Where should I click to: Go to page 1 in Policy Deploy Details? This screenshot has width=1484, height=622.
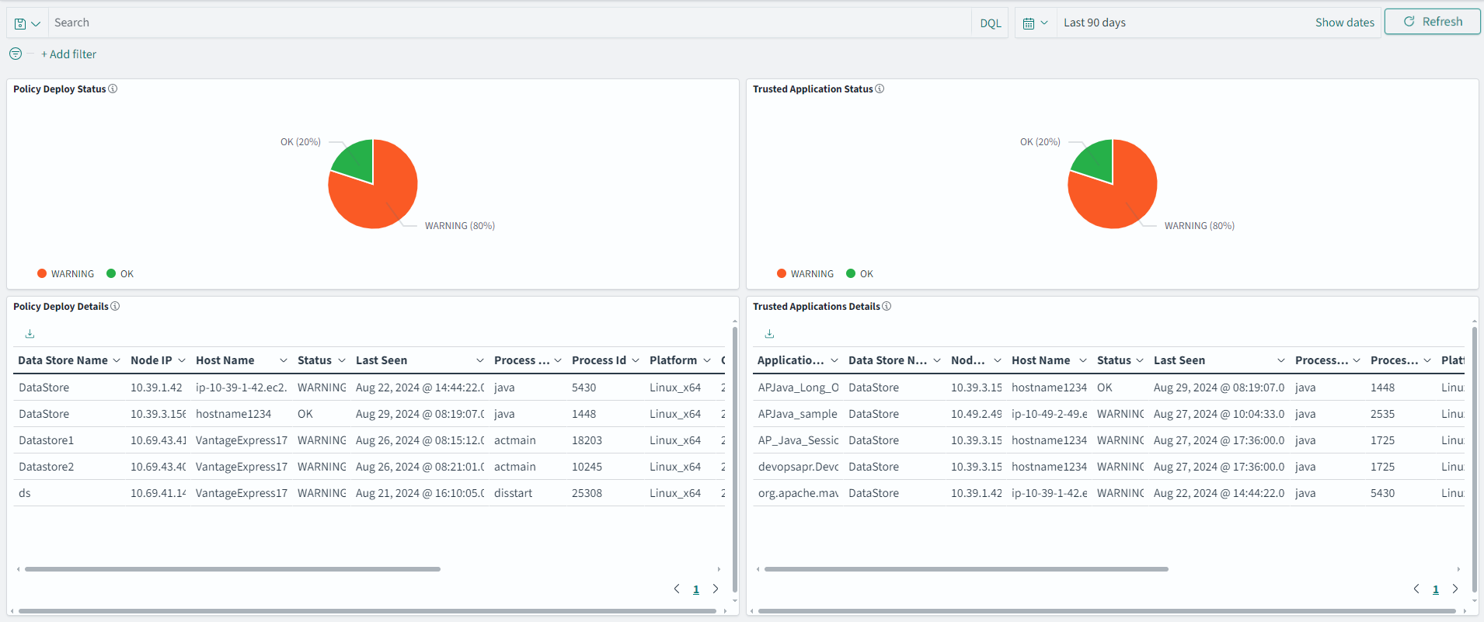(x=696, y=589)
